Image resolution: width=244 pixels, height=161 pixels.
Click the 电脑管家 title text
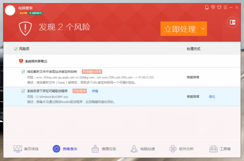(x=26, y=8)
